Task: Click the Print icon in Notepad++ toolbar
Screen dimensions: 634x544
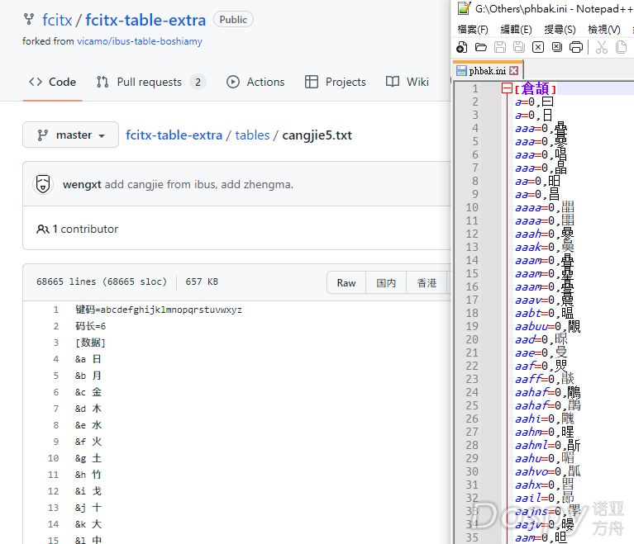Action: pyautogui.click(x=576, y=48)
